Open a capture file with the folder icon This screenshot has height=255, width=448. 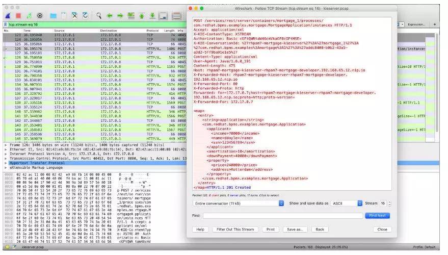pos(53,16)
